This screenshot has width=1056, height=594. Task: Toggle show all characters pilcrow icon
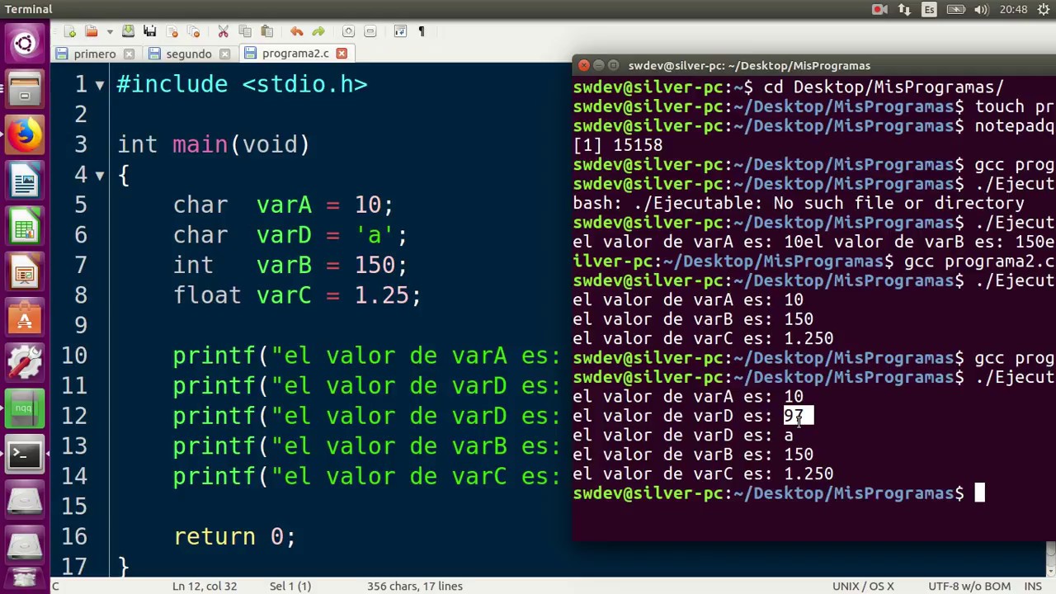click(422, 31)
